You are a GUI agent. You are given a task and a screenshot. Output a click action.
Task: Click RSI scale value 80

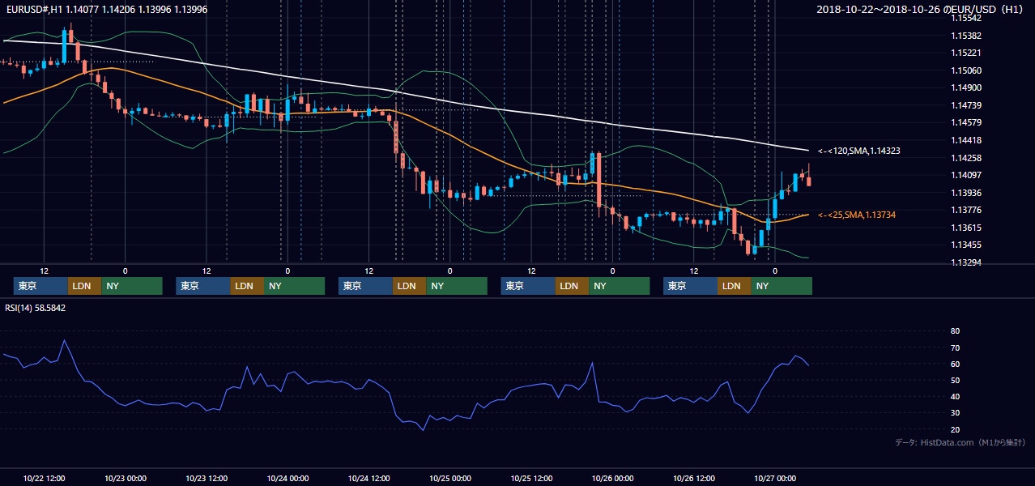[x=955, y=331]
